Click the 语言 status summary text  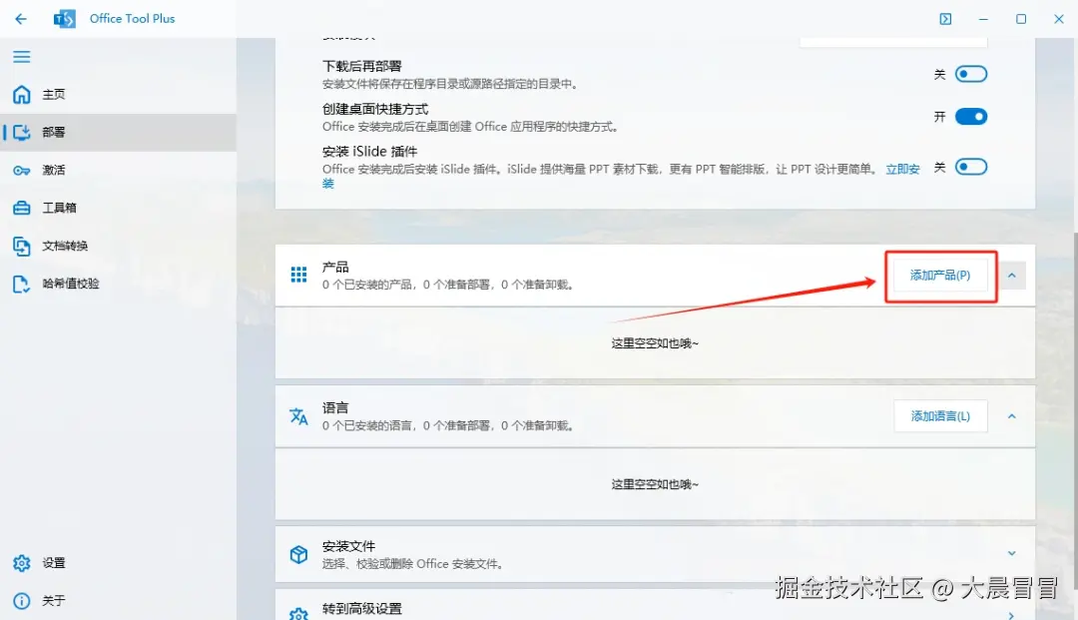(448, 426)
